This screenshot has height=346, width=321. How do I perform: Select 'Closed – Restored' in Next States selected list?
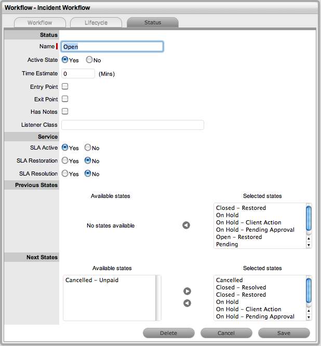241,295
